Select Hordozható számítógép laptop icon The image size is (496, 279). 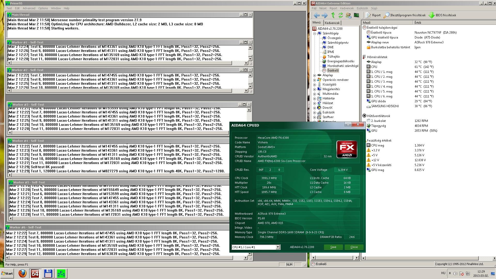(x=324, y=66)
